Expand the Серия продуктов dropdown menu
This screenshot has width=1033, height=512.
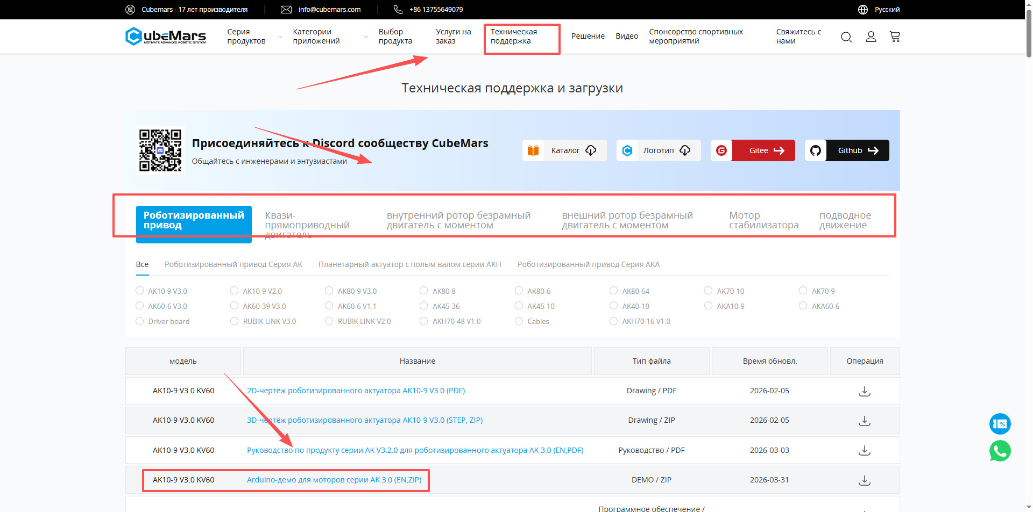pos(254,37)
